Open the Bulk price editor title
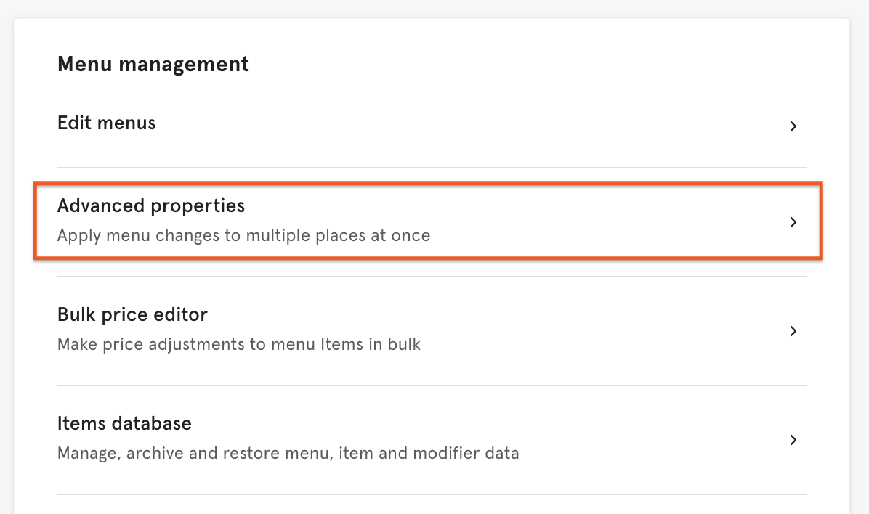 click(132, 315)
